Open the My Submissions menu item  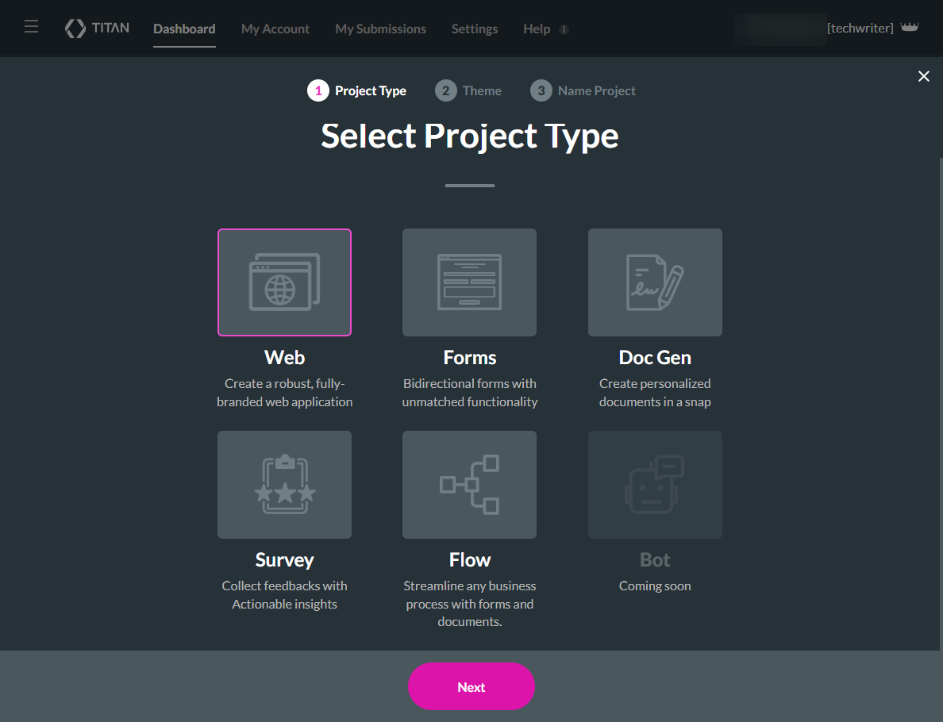click(380, 29)
